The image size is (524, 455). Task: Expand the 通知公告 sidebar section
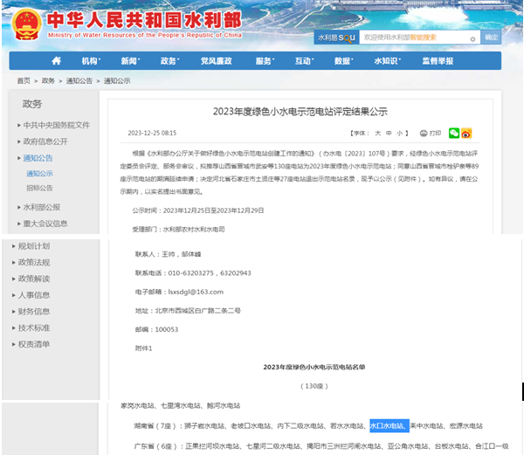point(38,158)
